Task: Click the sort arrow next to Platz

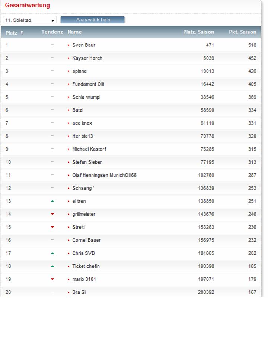Action: [22, 32]
